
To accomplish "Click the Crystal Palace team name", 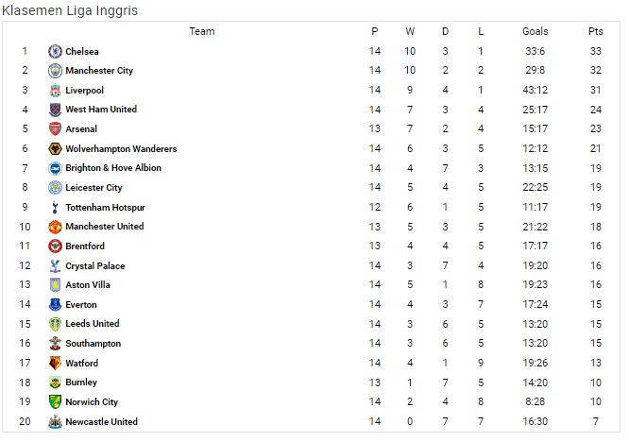I will point(95,266).
